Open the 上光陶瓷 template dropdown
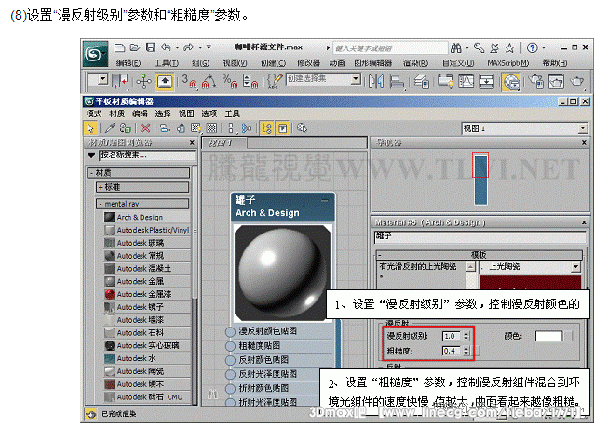 (575, 266)
